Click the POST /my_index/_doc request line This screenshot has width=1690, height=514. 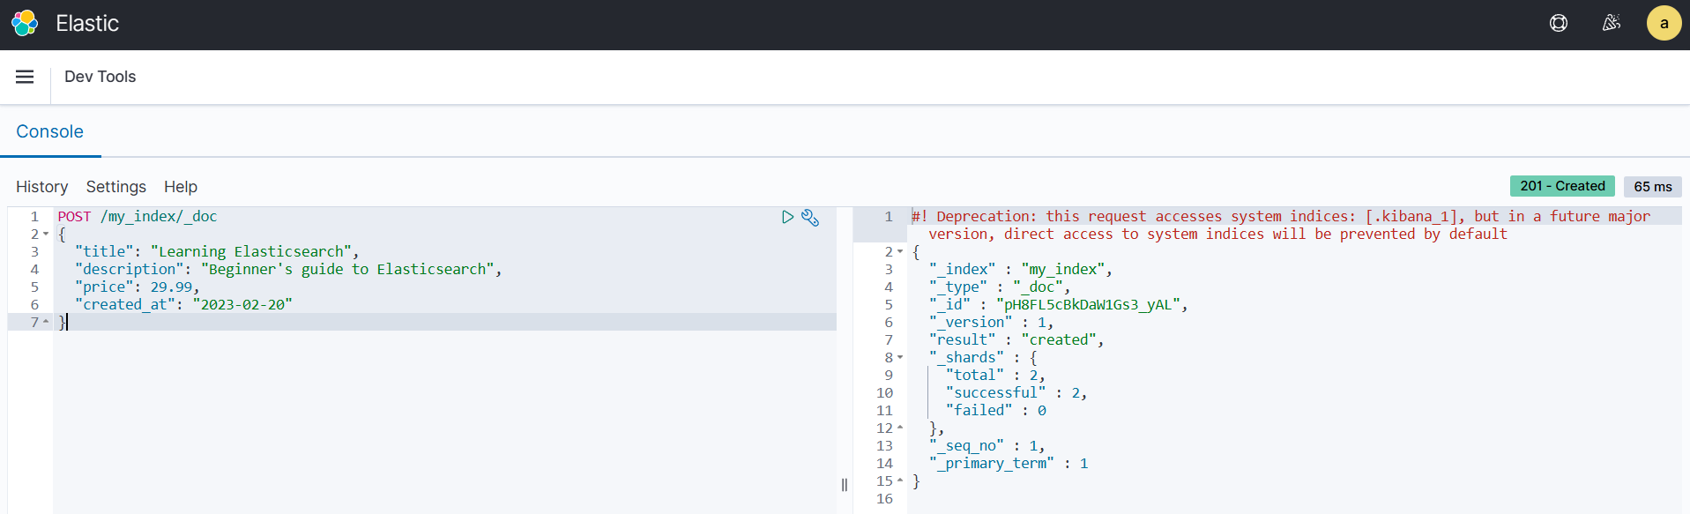[138, 217]
